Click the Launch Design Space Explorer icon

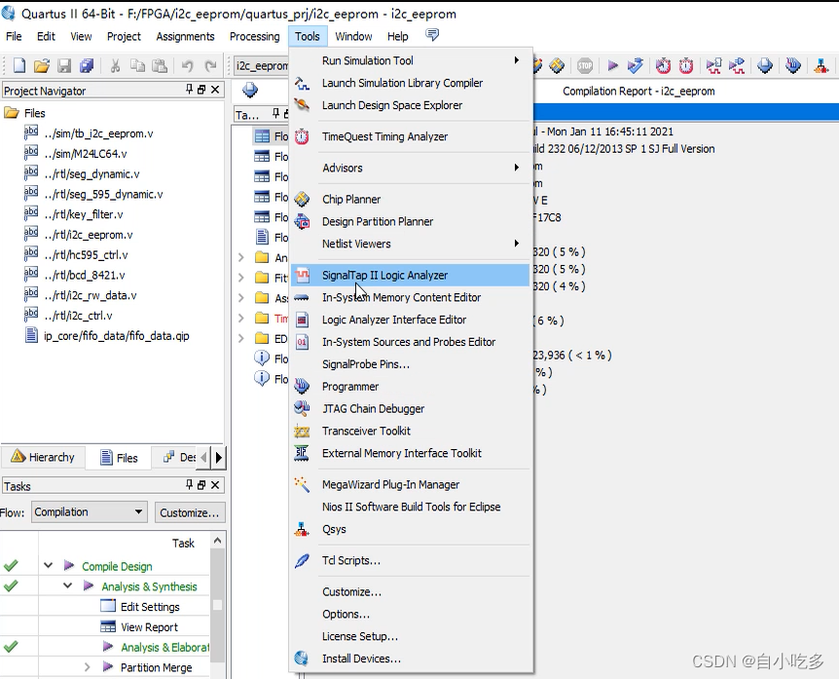pyautogui.click(x=302, y=105)
